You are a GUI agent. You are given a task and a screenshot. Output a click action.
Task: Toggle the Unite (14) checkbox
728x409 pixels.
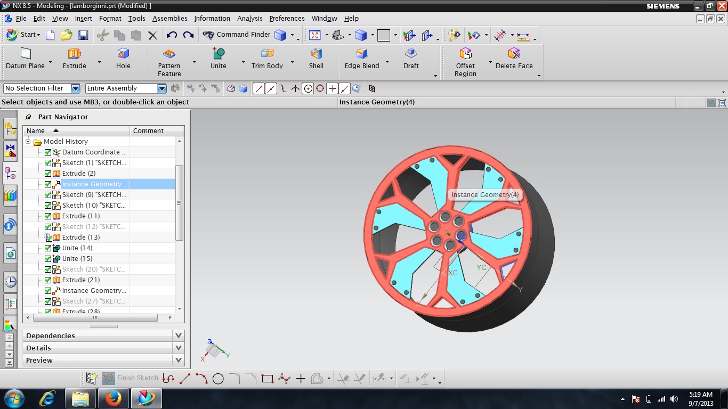coord(48,248)
